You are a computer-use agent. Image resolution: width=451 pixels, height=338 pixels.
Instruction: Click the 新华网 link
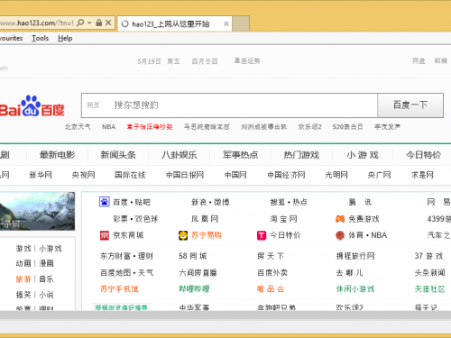(41, 175)
